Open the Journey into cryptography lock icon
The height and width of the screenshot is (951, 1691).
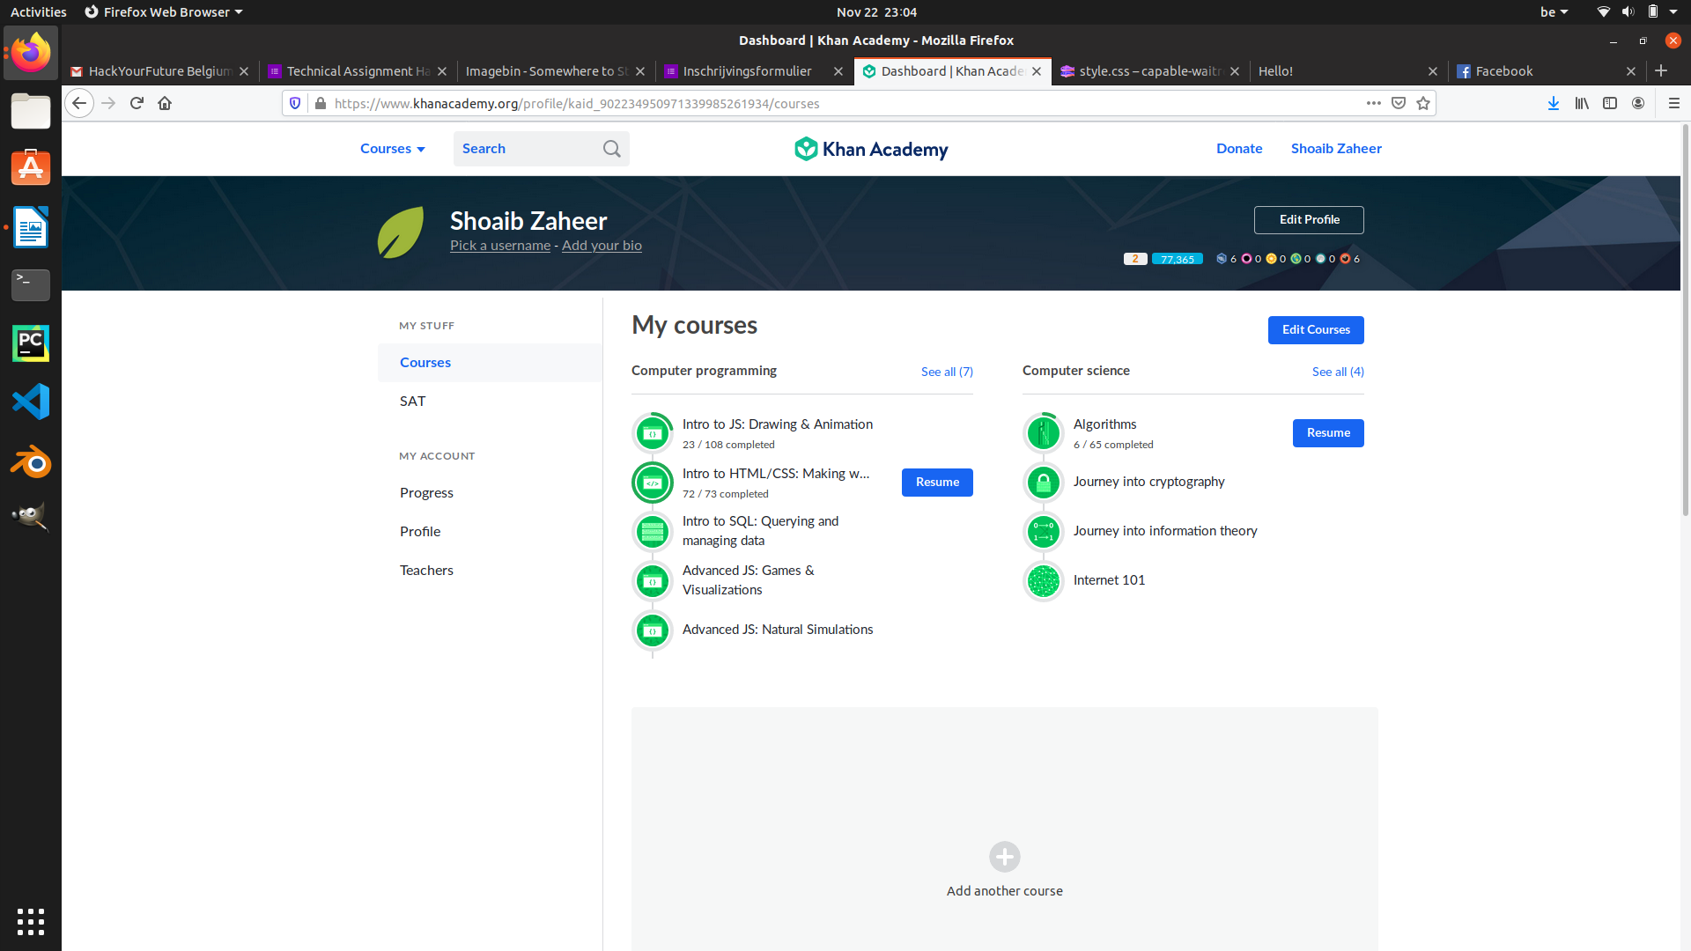coord(1044,483)
